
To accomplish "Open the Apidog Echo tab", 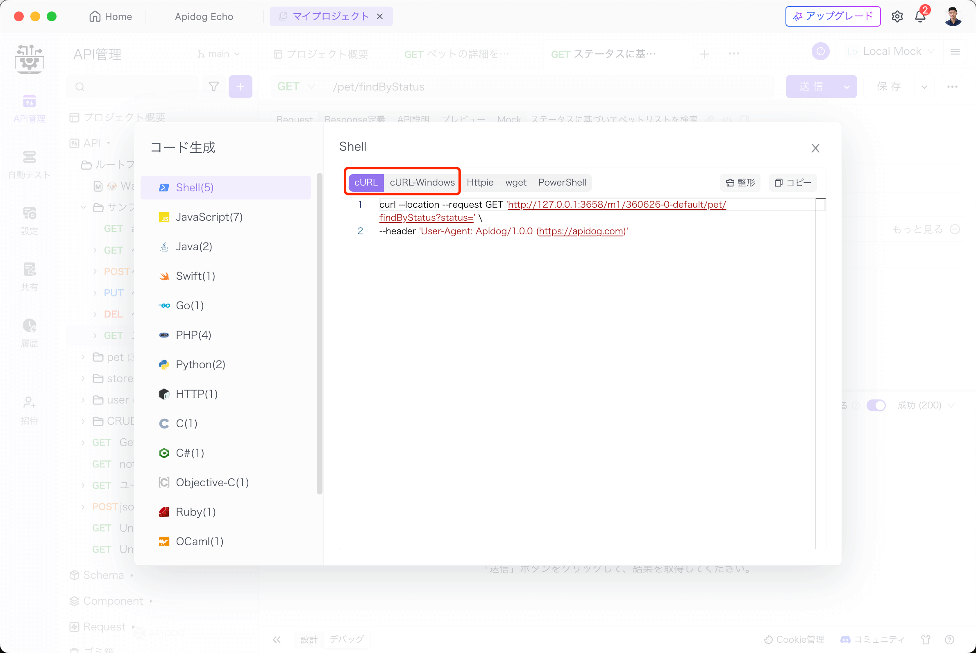I will (x=204, y=16).
